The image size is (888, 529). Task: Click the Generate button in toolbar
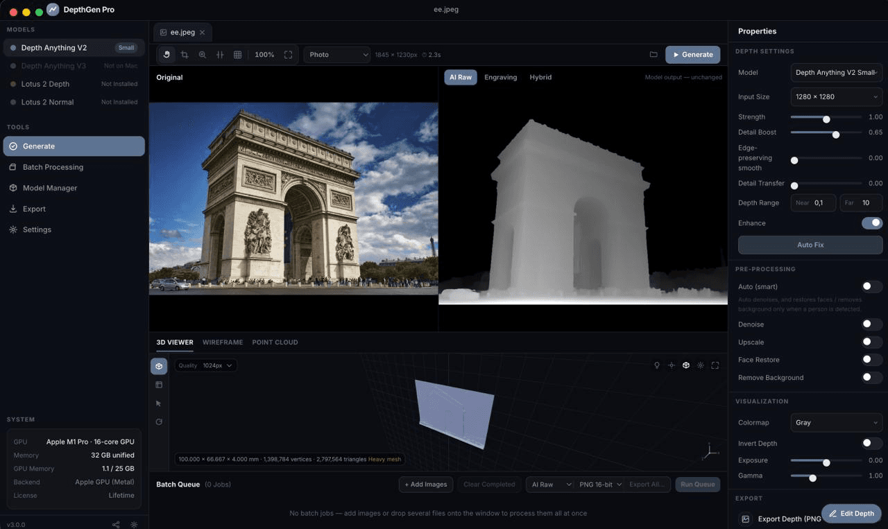(x=692, y=55)
